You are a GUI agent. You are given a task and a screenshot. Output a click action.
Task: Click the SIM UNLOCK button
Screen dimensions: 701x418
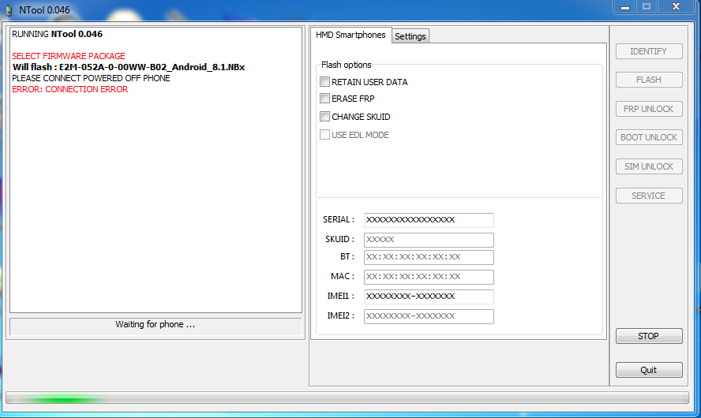click(x=649, y=166)
